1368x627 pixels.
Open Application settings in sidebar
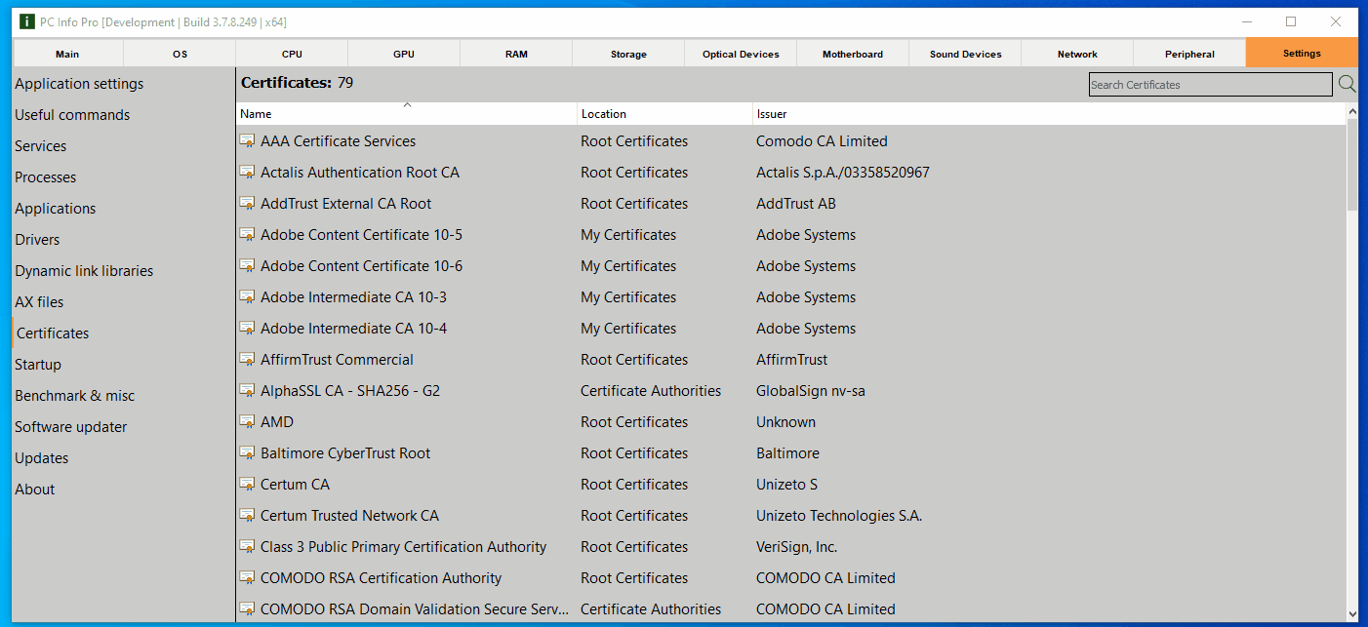(79, 84)
